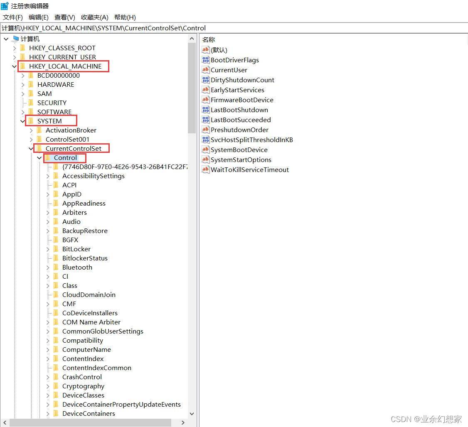Screen dimensions: 468x427
Task: Click the 计算机 computer icon in tree
Action: 15,39
